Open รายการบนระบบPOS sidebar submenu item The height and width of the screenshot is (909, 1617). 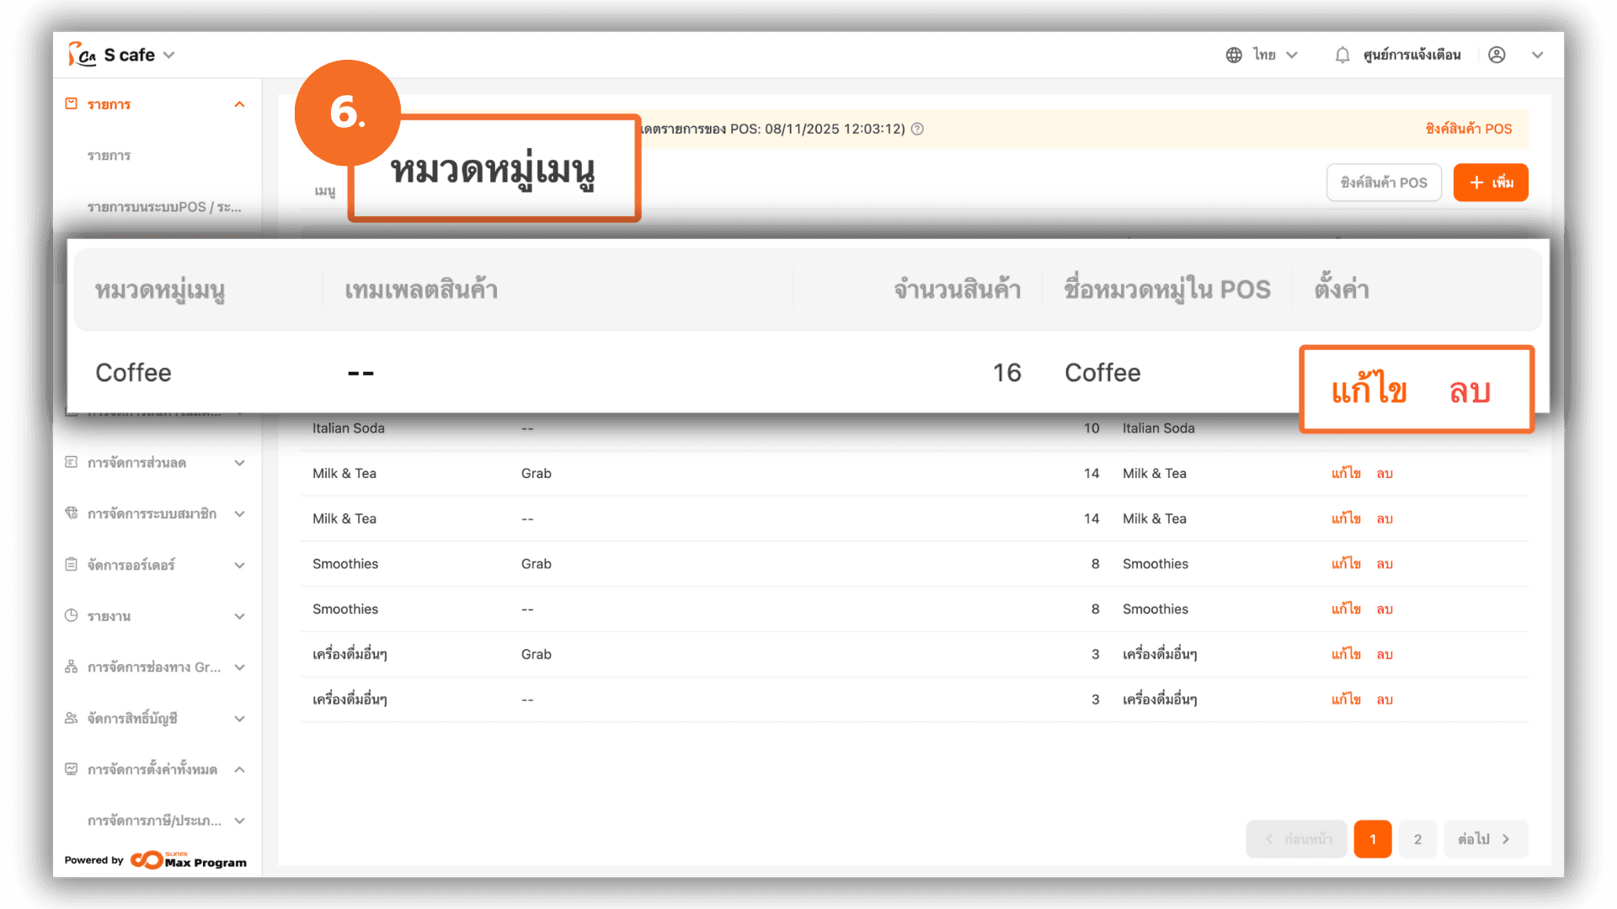point(164,207)
